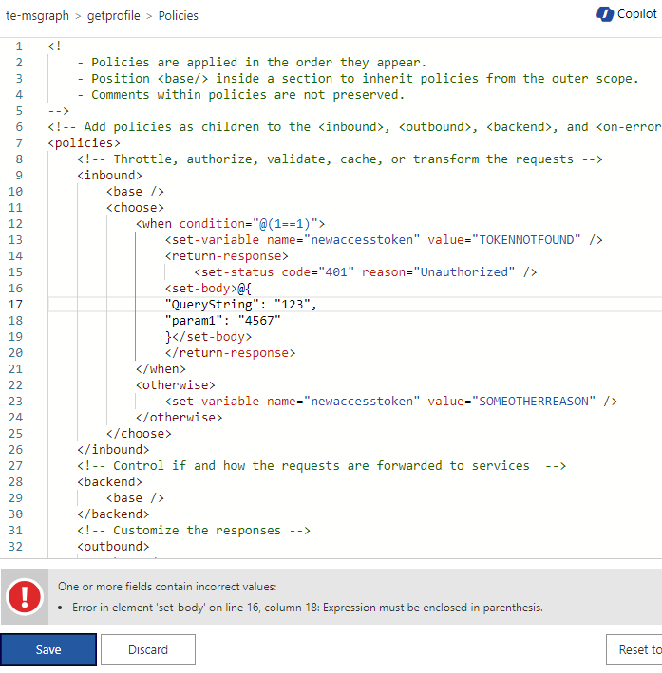Viewport: 662px width, 673px height.
Task: Click line number 1 in gutter
Action: pos(18,46)
